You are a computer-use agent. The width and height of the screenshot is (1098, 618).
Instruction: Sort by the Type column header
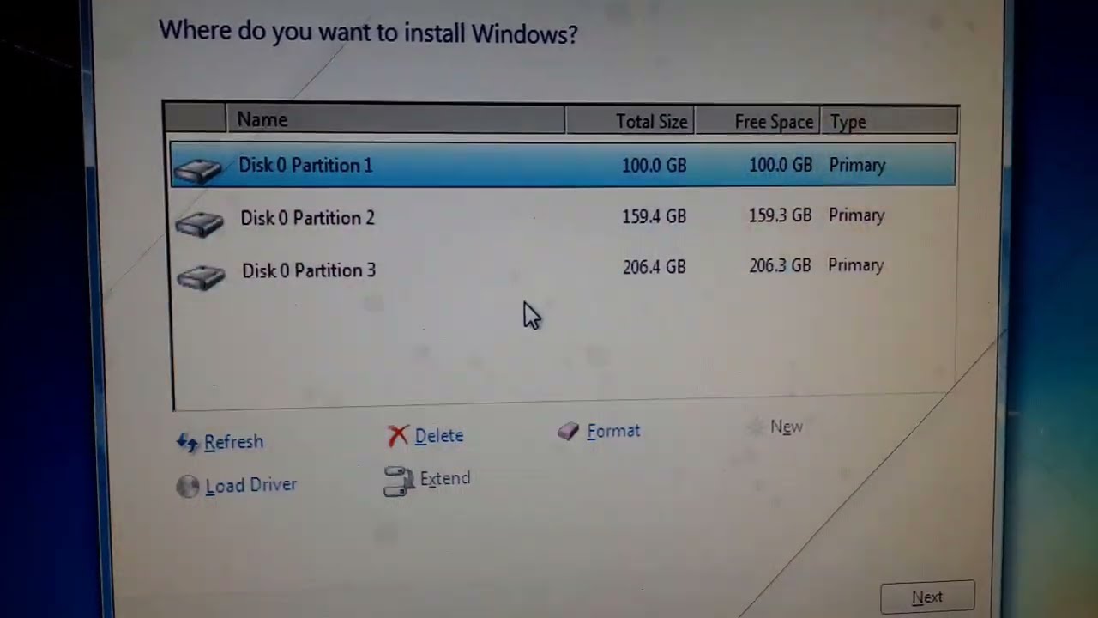(889, 122)
